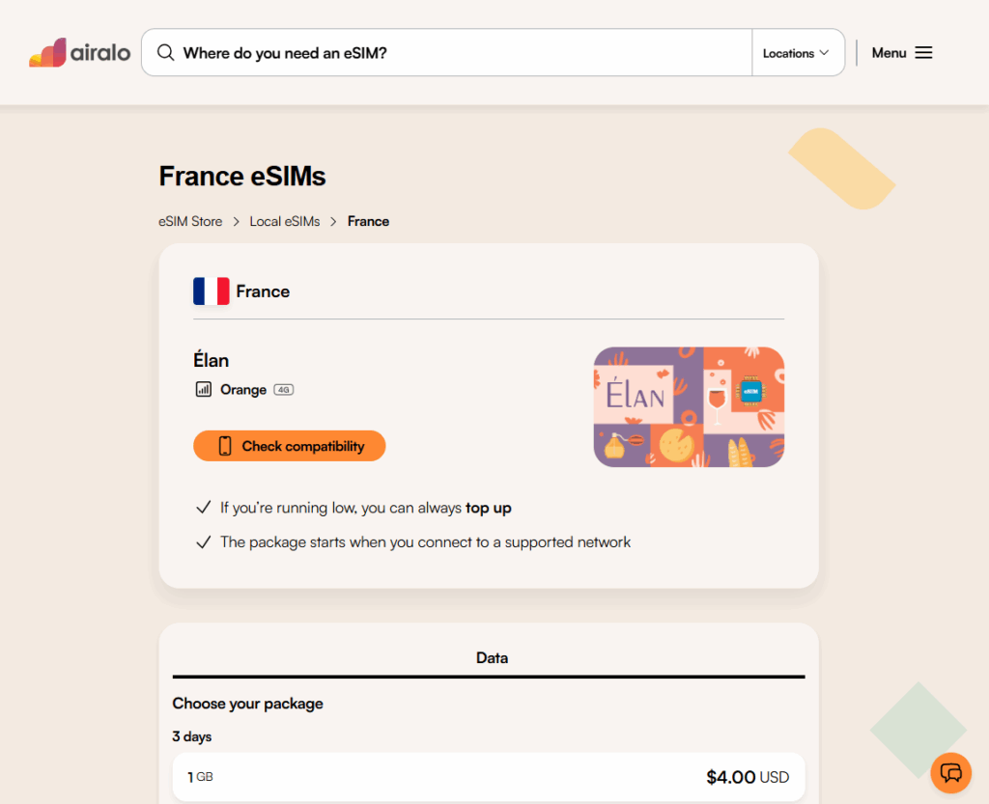Viewport: 989px width, 804px height.
Task: Focus the eSIM search input field
Action: [x=464, y=53]
